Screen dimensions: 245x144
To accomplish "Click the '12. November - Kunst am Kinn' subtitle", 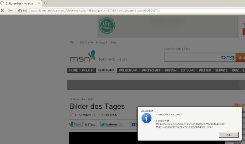I will coord(93,115).
